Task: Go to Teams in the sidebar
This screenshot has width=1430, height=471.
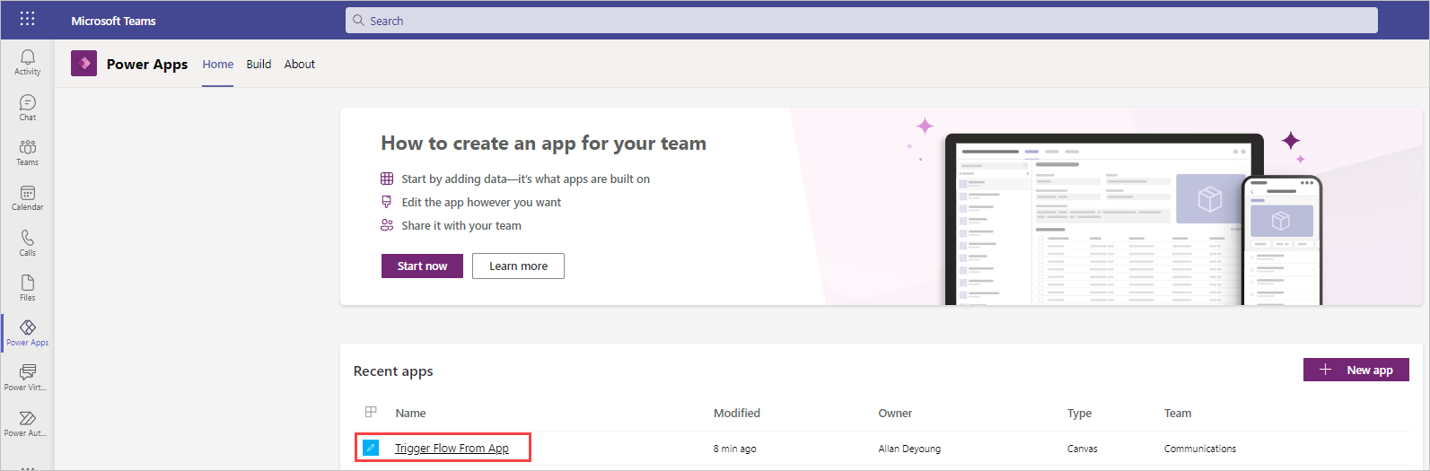Action: pos(28,153)
